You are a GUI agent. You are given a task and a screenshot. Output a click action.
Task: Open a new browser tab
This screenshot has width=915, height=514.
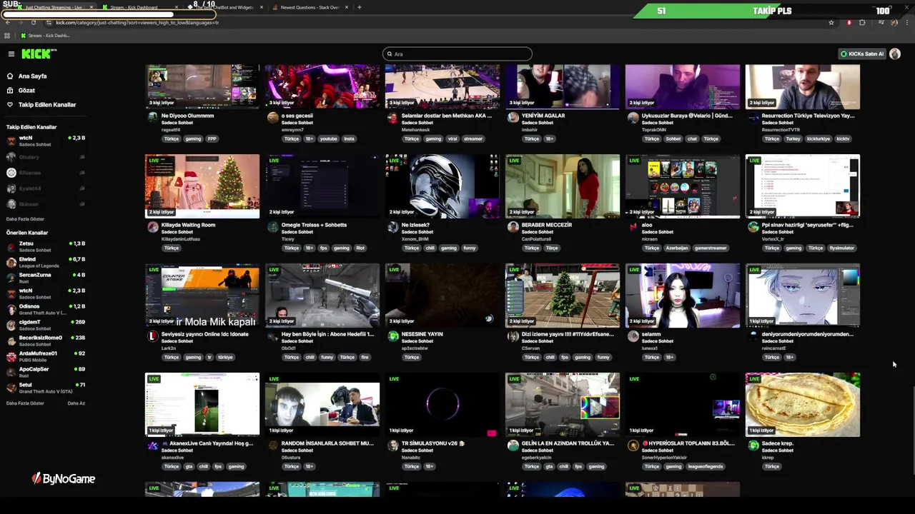(x=359, y=7)
